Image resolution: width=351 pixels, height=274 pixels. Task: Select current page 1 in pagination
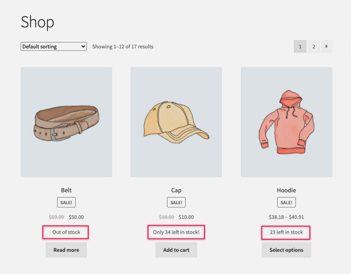tap(300, 46)
